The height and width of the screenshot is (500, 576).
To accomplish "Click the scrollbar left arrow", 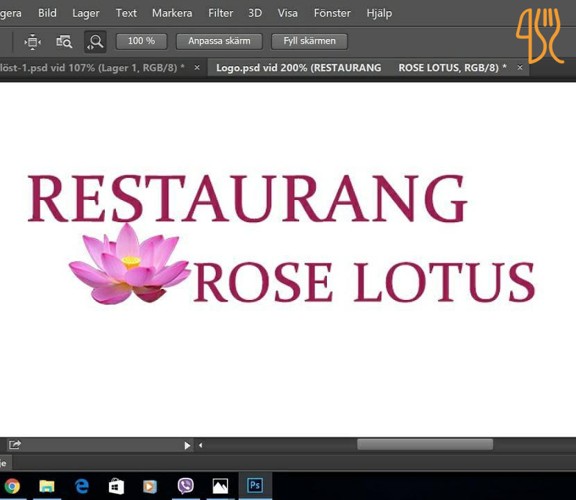I will point(201,445).
